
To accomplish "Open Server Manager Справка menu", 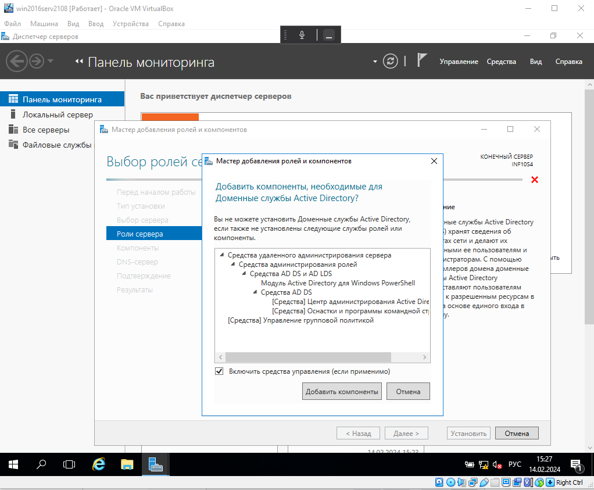I will [x=568, y=62].
